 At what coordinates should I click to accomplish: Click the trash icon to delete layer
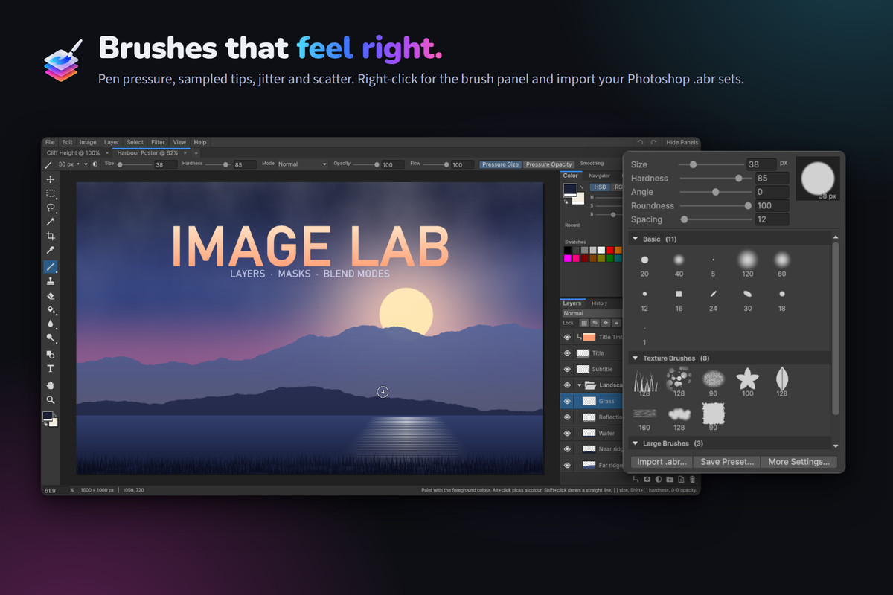[x=693, y=480]
